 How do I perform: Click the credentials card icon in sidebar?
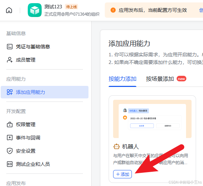coord(10,47)
